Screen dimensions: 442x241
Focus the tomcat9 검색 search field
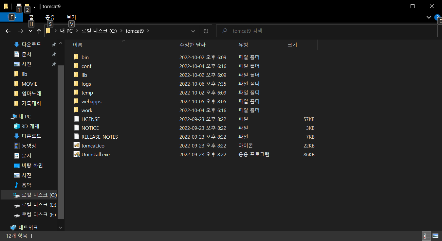tap(327, 31)
